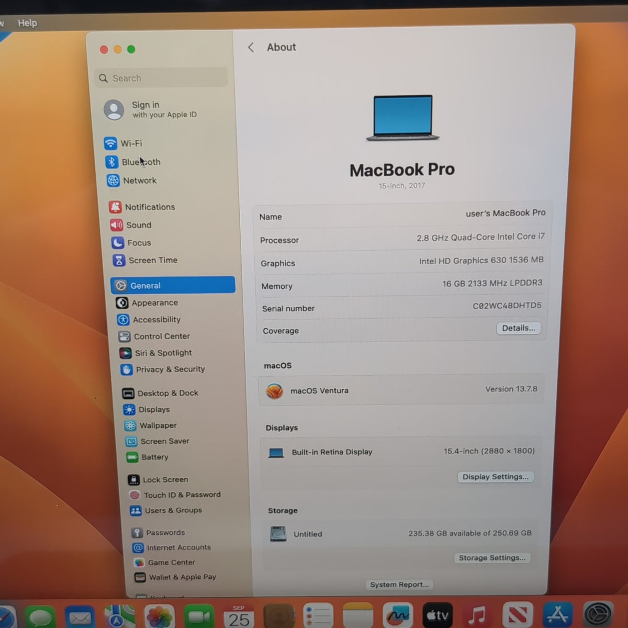Sign in with your Apple ID
The image size is (628, 628).
[151, 109]
